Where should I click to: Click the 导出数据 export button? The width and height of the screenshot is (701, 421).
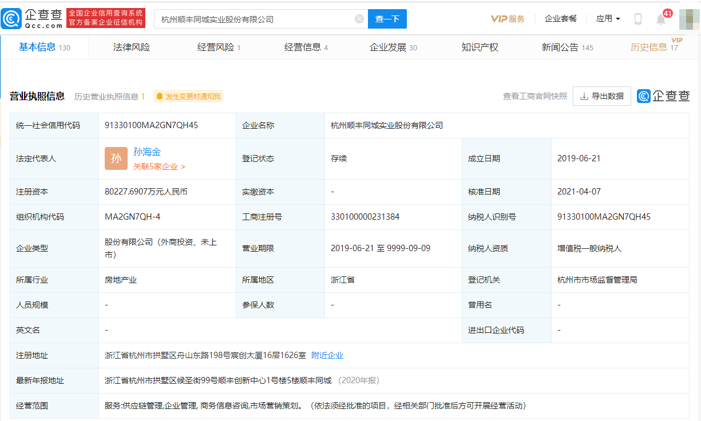[x=602, y=96]
